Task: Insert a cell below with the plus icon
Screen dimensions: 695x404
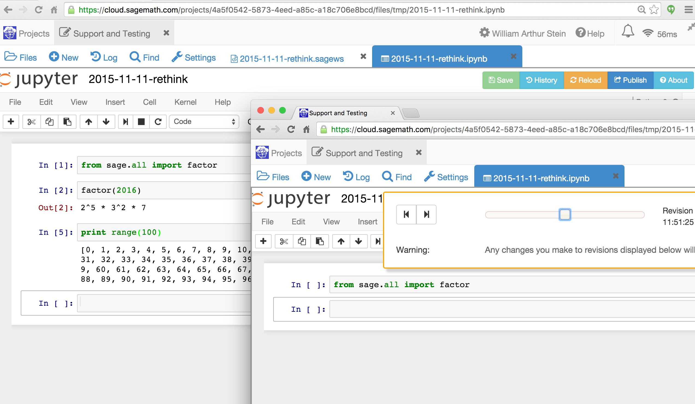Action: click(11, 122)
